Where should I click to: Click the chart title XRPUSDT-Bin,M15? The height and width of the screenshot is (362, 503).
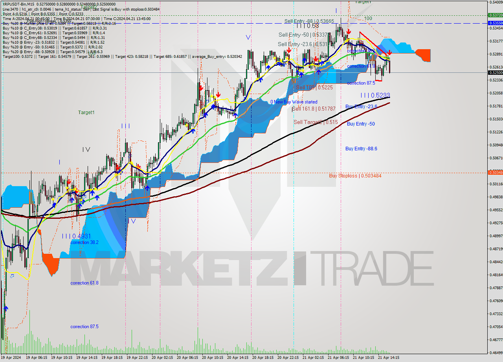[x=18, y=4]
